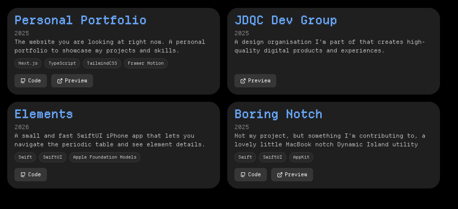Click the AppKit tag on Boring Notch
Image resolution: width=458 pixels, height=209 pixels.
point(301,157)
